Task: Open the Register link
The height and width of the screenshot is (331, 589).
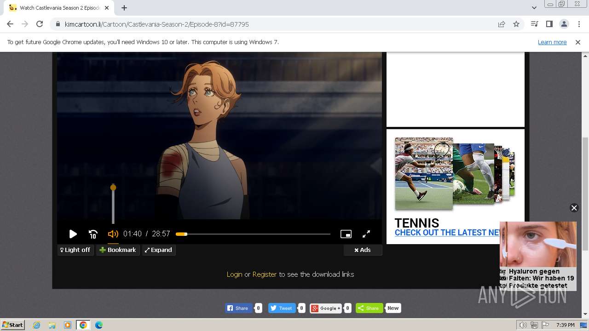Action: click(265, 274)
